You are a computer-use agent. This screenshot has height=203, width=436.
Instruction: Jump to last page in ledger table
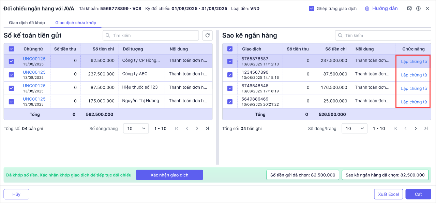click(x=207, y=129)
